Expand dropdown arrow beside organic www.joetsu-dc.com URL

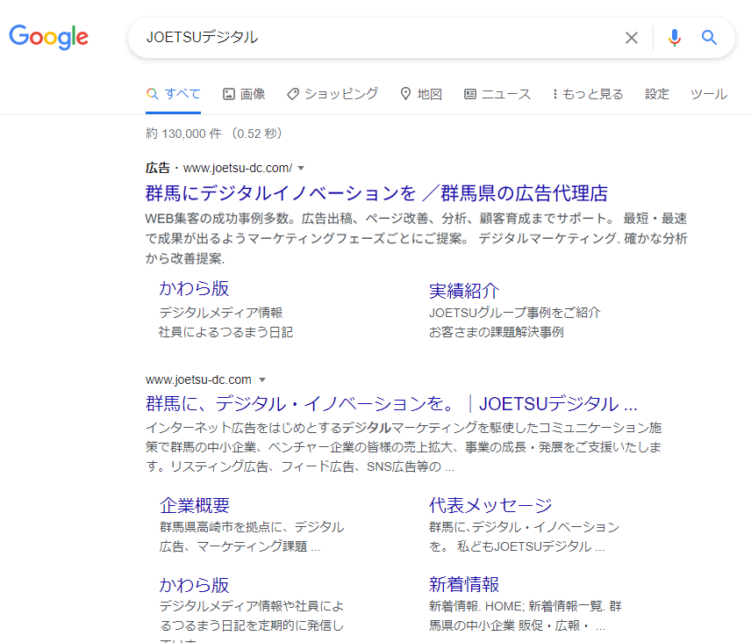pyautogui.click(x=262, y=379)
